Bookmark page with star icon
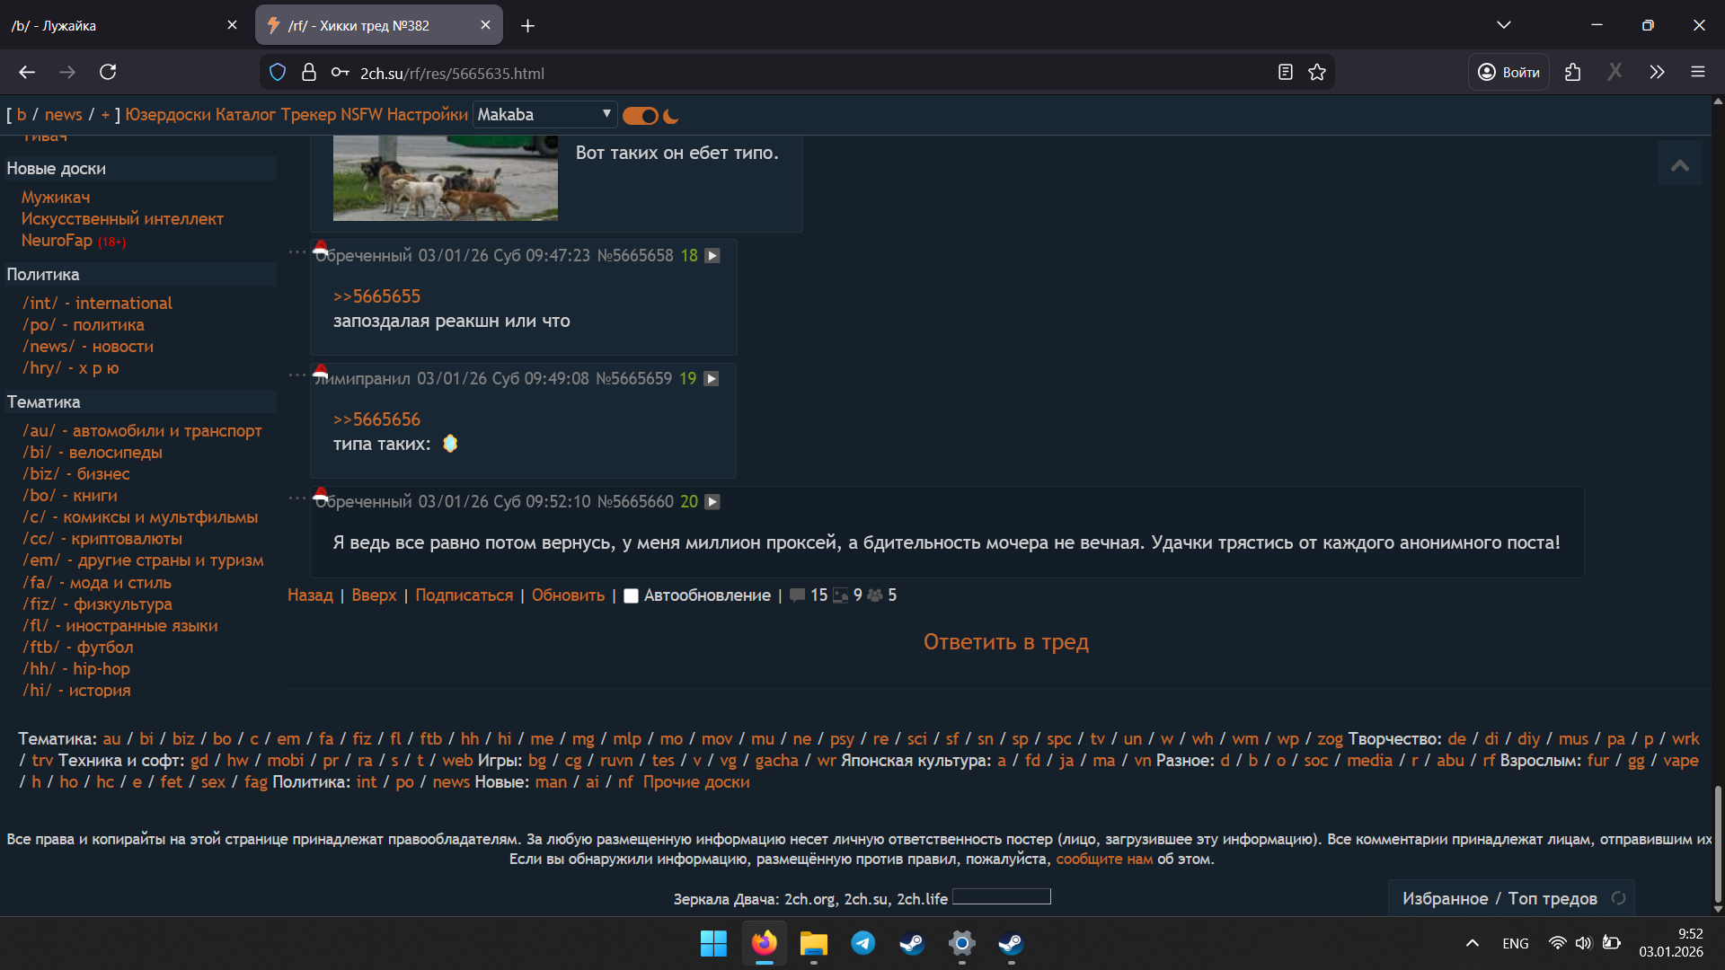This screenshot has height=970, width=1725. tap(1317, 73)
